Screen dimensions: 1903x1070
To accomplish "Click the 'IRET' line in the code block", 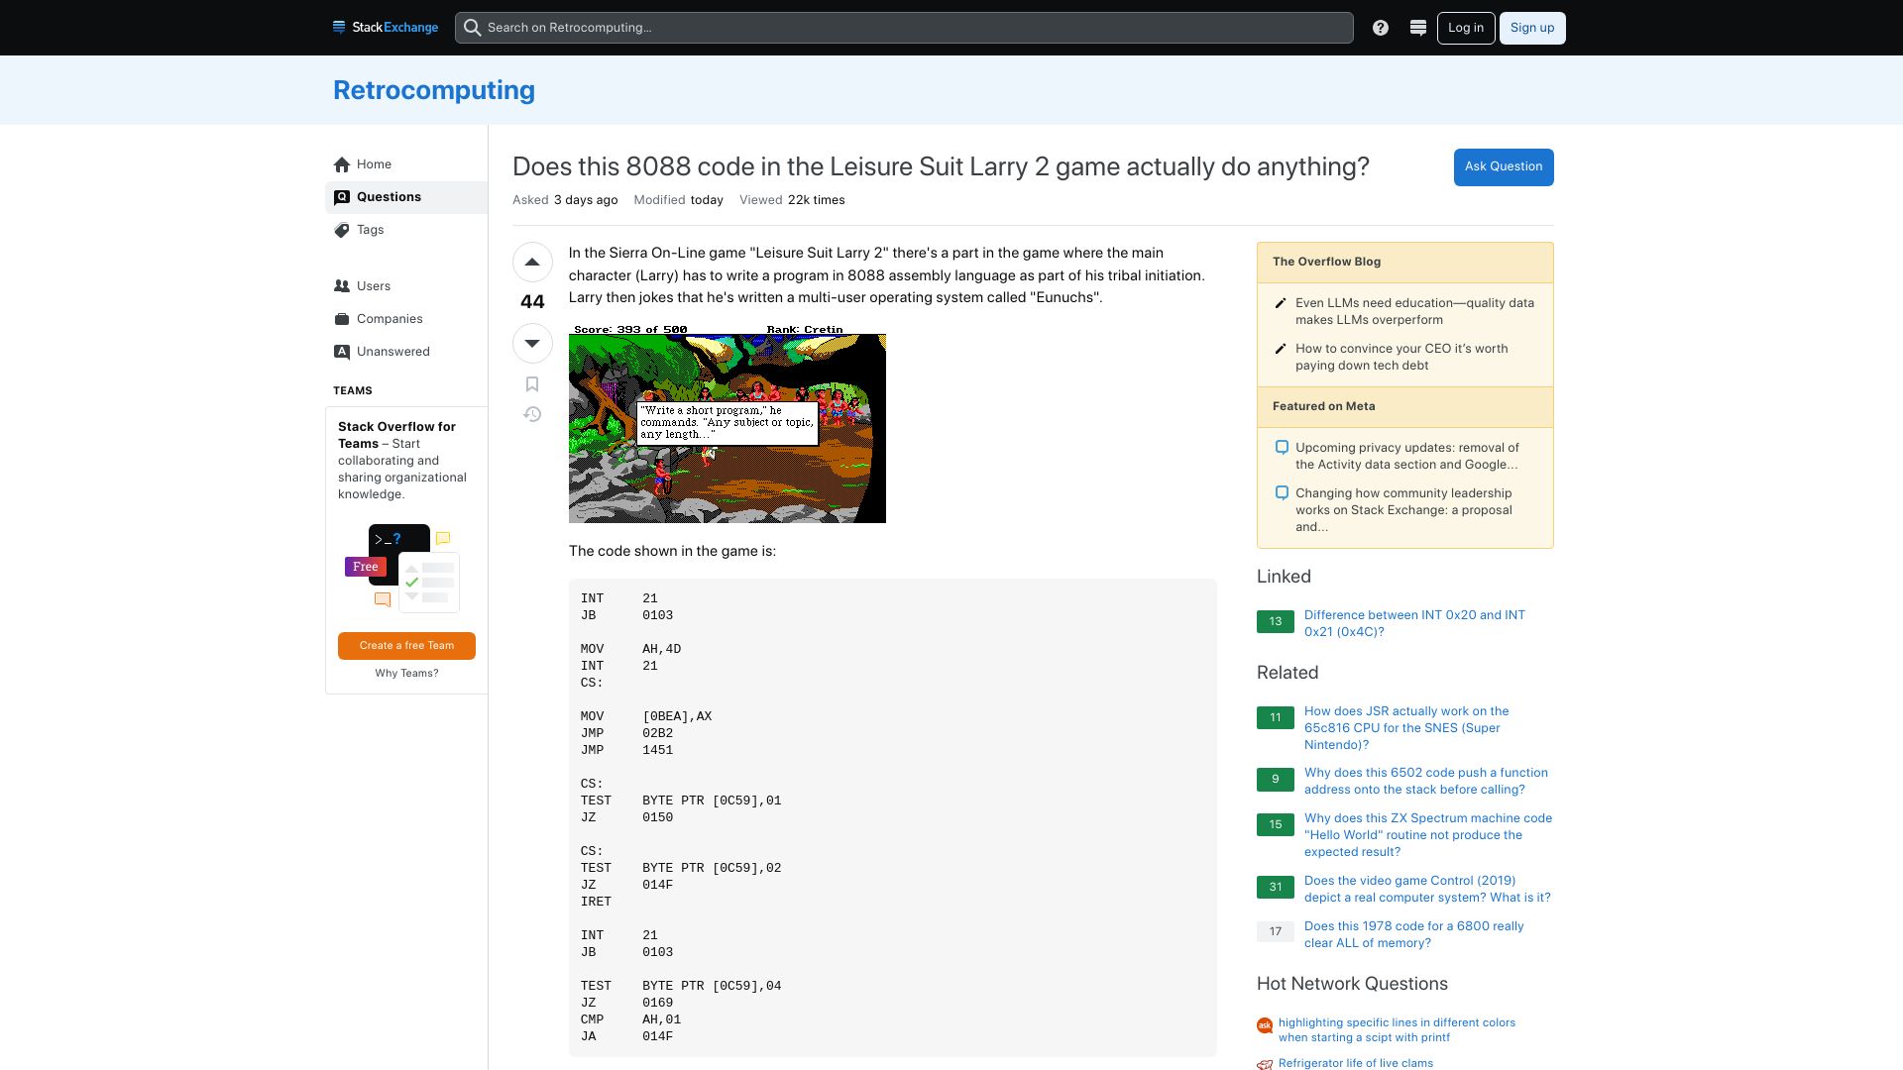I will coord(596,902).
